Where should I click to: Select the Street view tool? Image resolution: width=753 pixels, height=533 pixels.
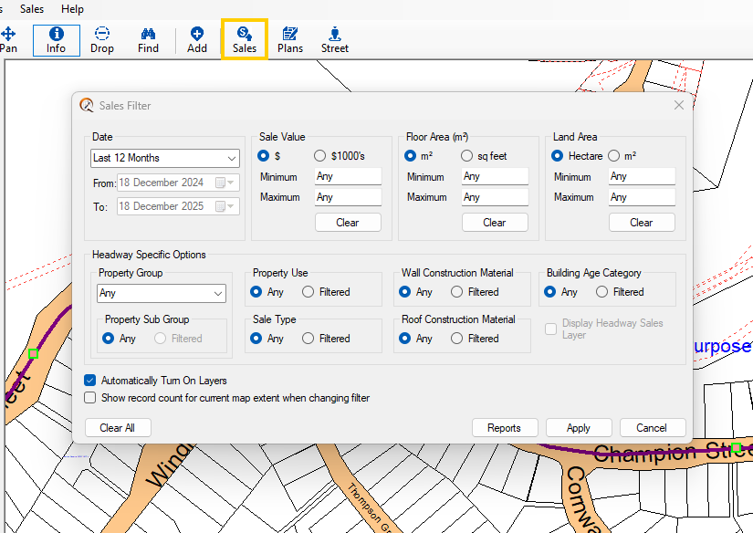point(334,40)
